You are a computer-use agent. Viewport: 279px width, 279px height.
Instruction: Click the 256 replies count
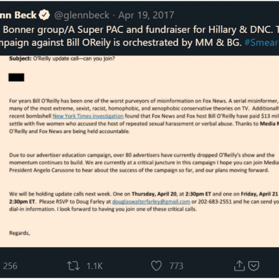point(10,266)
